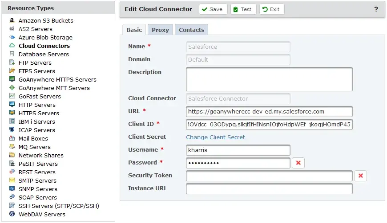Click the SSH Servers icon
The image size is (387, 223).
click(12, 205)
